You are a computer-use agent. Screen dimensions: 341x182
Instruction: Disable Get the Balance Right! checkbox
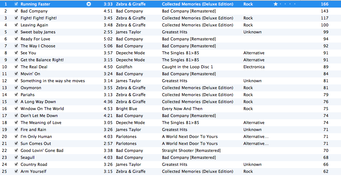pos(16,60)
